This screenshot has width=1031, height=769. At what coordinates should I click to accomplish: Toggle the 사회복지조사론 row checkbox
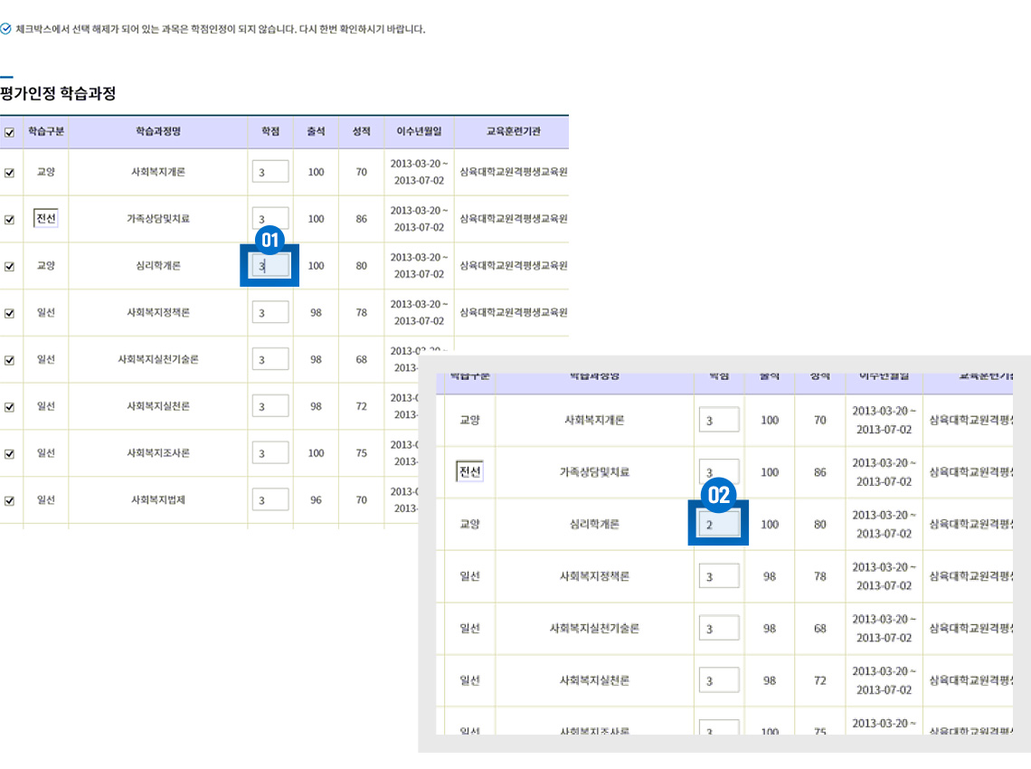(x=10, y=453)
